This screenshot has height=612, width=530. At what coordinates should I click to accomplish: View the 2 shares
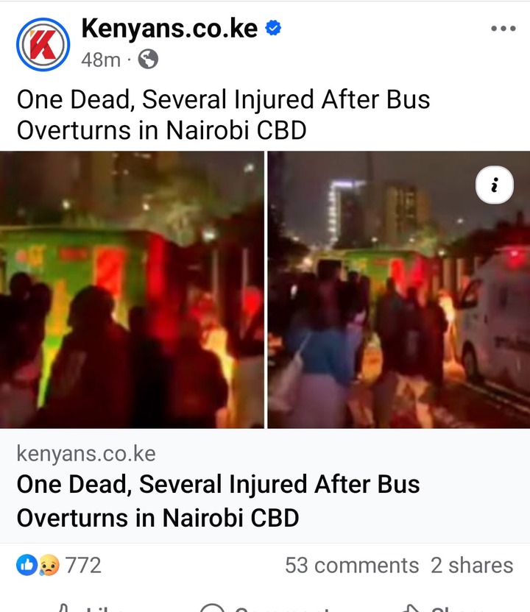[x=472, y=565]
